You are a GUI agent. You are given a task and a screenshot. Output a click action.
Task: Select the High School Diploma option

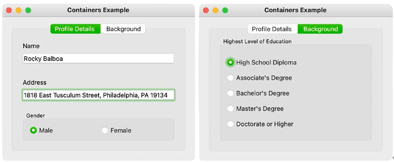[x=230, y=63]
